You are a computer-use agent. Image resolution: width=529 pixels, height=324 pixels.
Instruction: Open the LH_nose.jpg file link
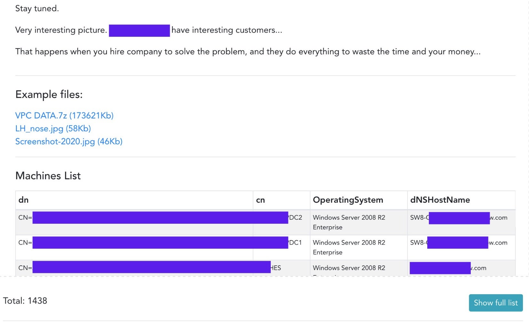[x=53, y=129]
